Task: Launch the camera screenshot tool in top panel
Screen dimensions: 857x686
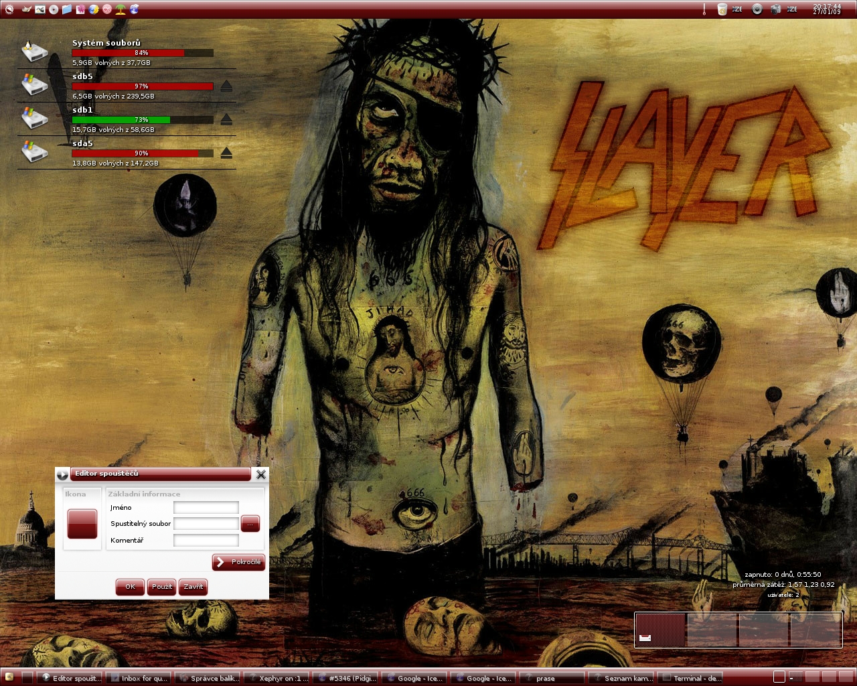Action: [x=776, y=9]
